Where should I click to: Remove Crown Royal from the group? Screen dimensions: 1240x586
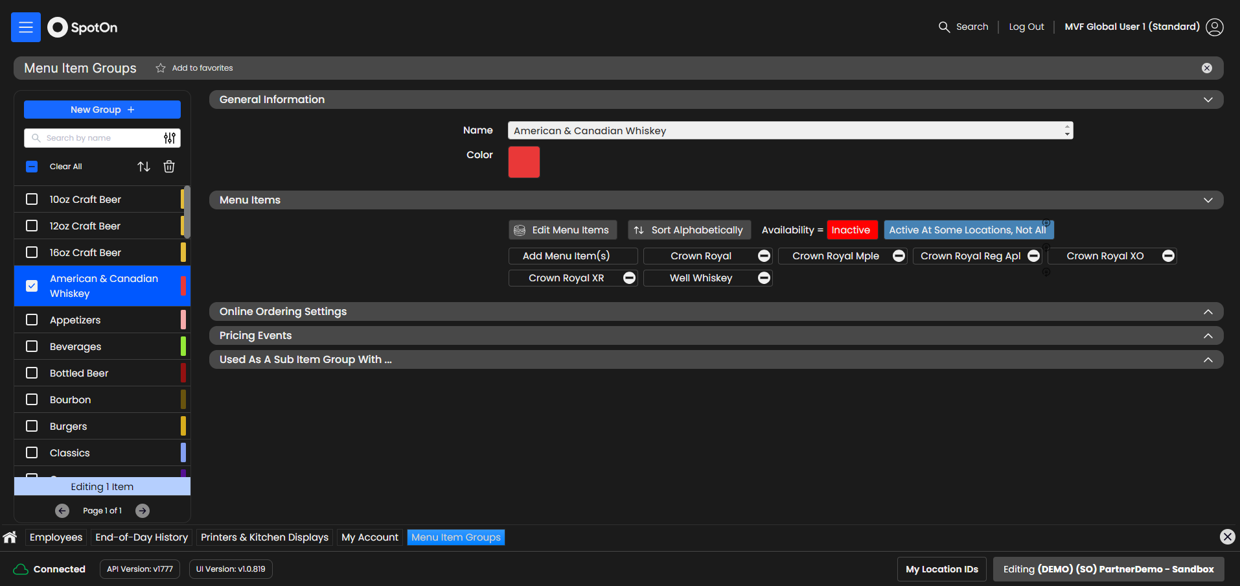click(764, 256)
